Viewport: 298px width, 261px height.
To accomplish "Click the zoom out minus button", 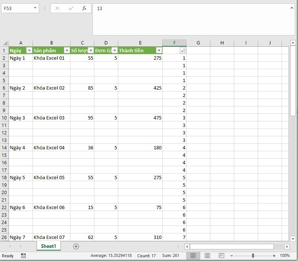I will pyautogui.click(x=232, y=256).
